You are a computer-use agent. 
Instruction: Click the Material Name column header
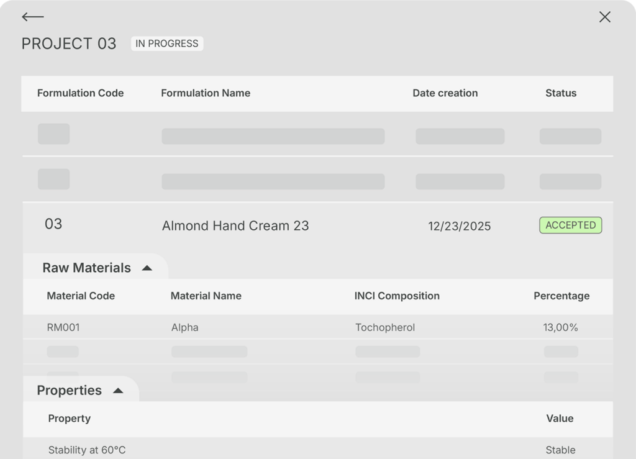206,296
